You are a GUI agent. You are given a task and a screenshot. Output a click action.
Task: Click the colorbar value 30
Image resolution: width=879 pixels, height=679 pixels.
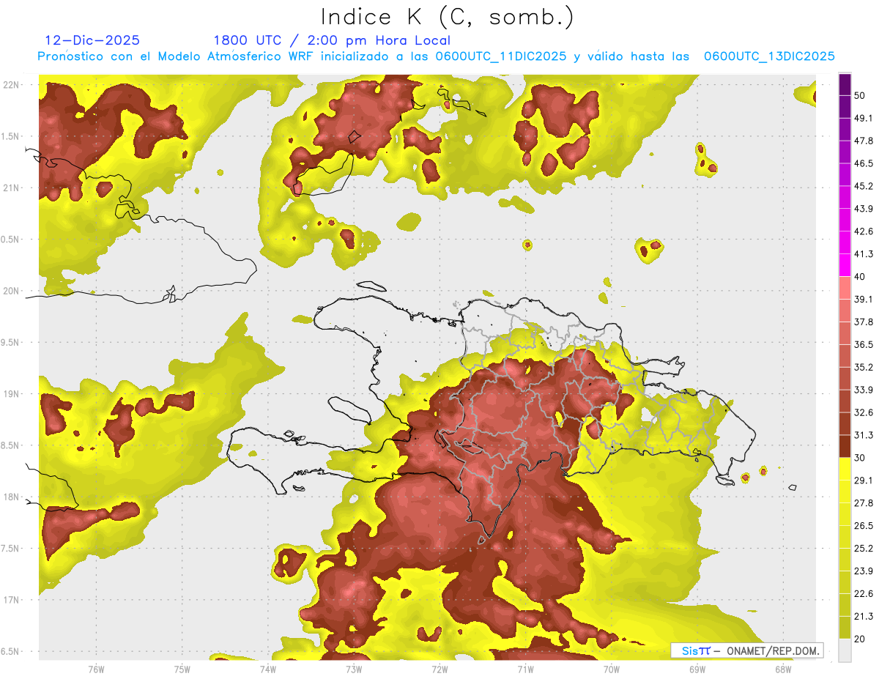click(860, 458)
